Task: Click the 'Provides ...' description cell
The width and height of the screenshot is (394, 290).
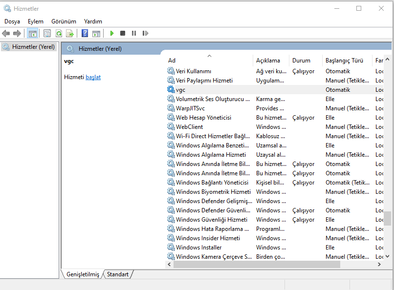Action: pos(270,108)
